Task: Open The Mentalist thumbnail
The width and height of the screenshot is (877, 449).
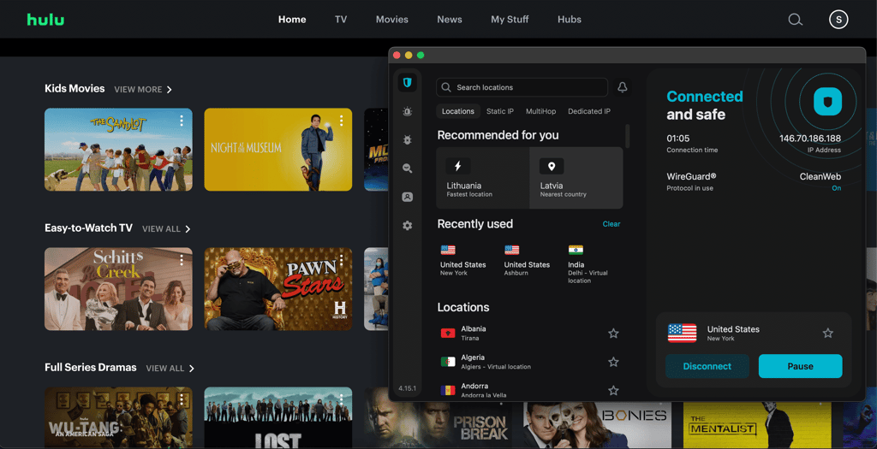Action: (x=757, y=424)
